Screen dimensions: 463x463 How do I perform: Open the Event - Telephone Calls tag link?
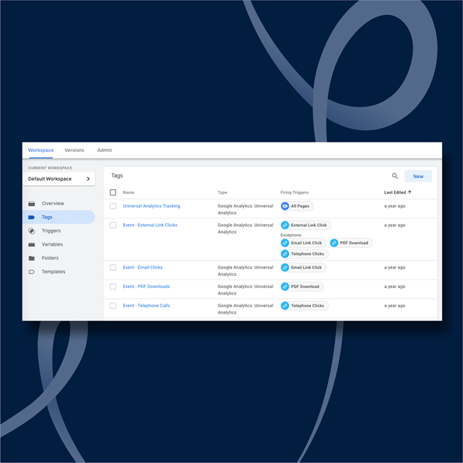(x=146, y=306)
